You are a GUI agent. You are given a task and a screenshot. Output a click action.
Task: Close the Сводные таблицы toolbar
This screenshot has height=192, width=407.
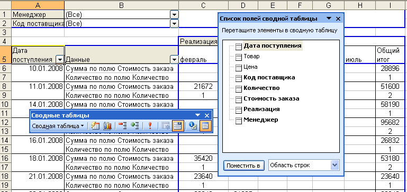(x=207, y=115)
